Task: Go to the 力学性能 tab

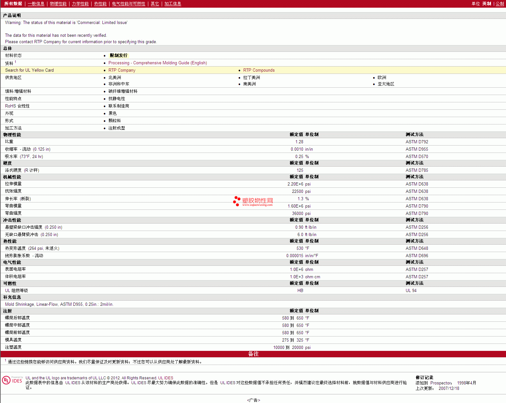Action: [x=80, y=4]
